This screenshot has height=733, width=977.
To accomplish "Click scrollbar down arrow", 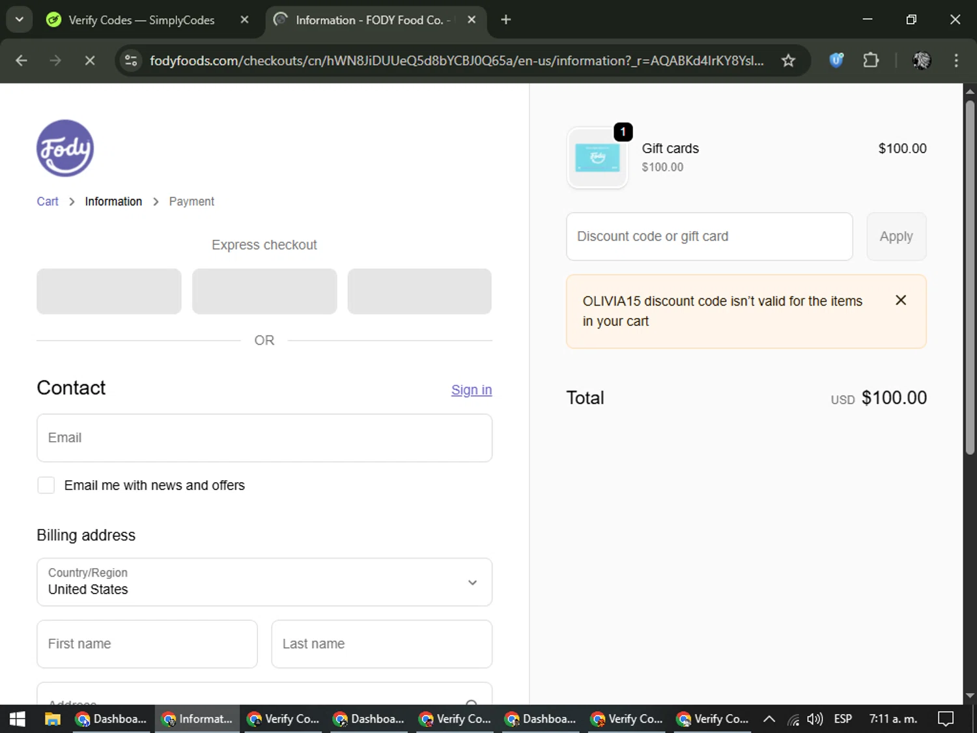I will pyautogui.click(x=970, y=695).
